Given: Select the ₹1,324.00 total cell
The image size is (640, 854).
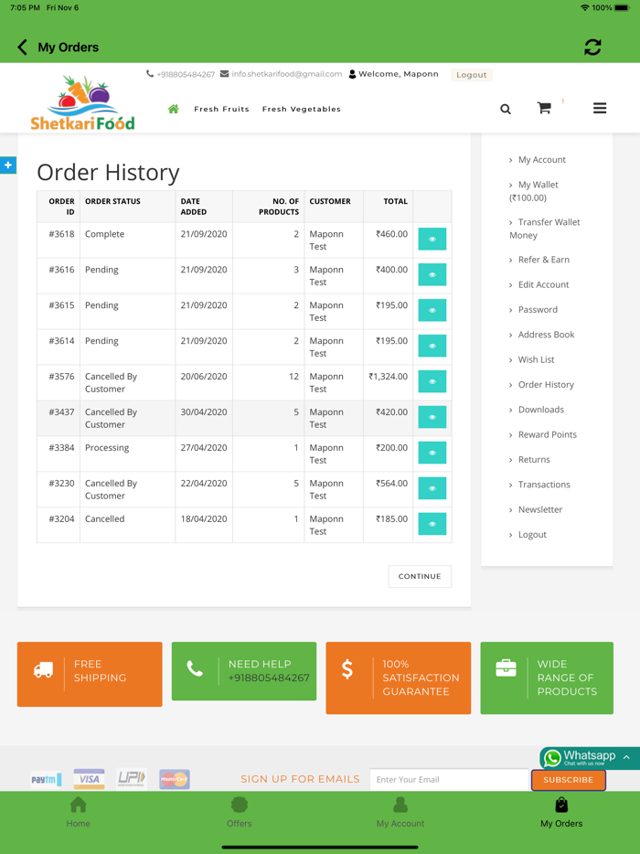Looking at the screenshot, I should pyautogui.click(x=389, y=382).
